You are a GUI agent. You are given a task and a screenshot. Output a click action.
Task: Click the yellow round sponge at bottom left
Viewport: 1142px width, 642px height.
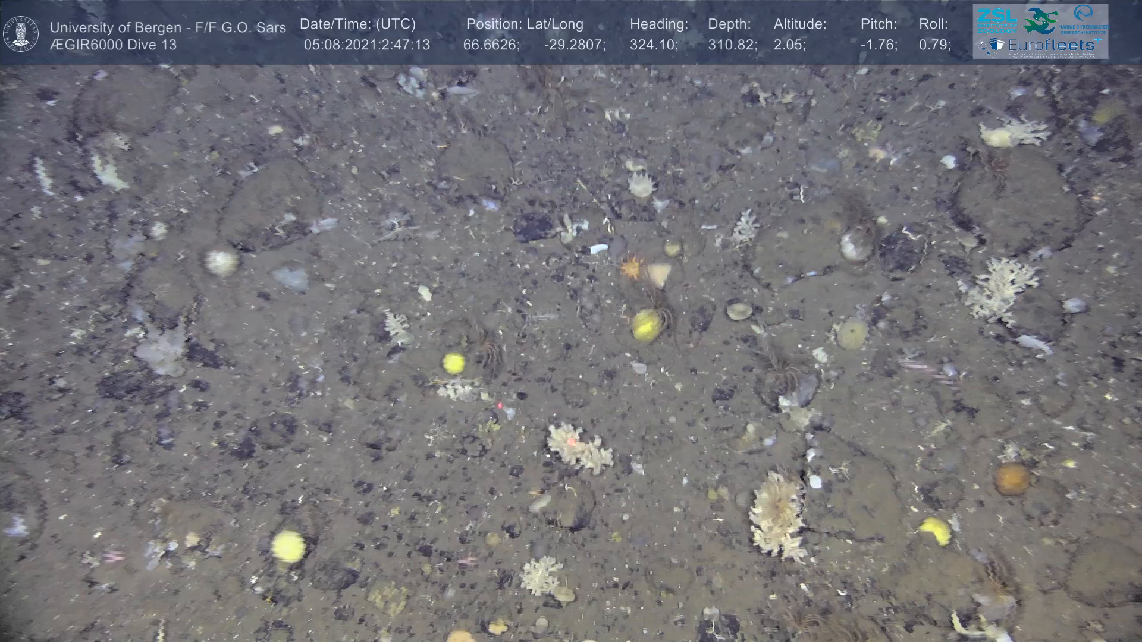pos(288,546)
